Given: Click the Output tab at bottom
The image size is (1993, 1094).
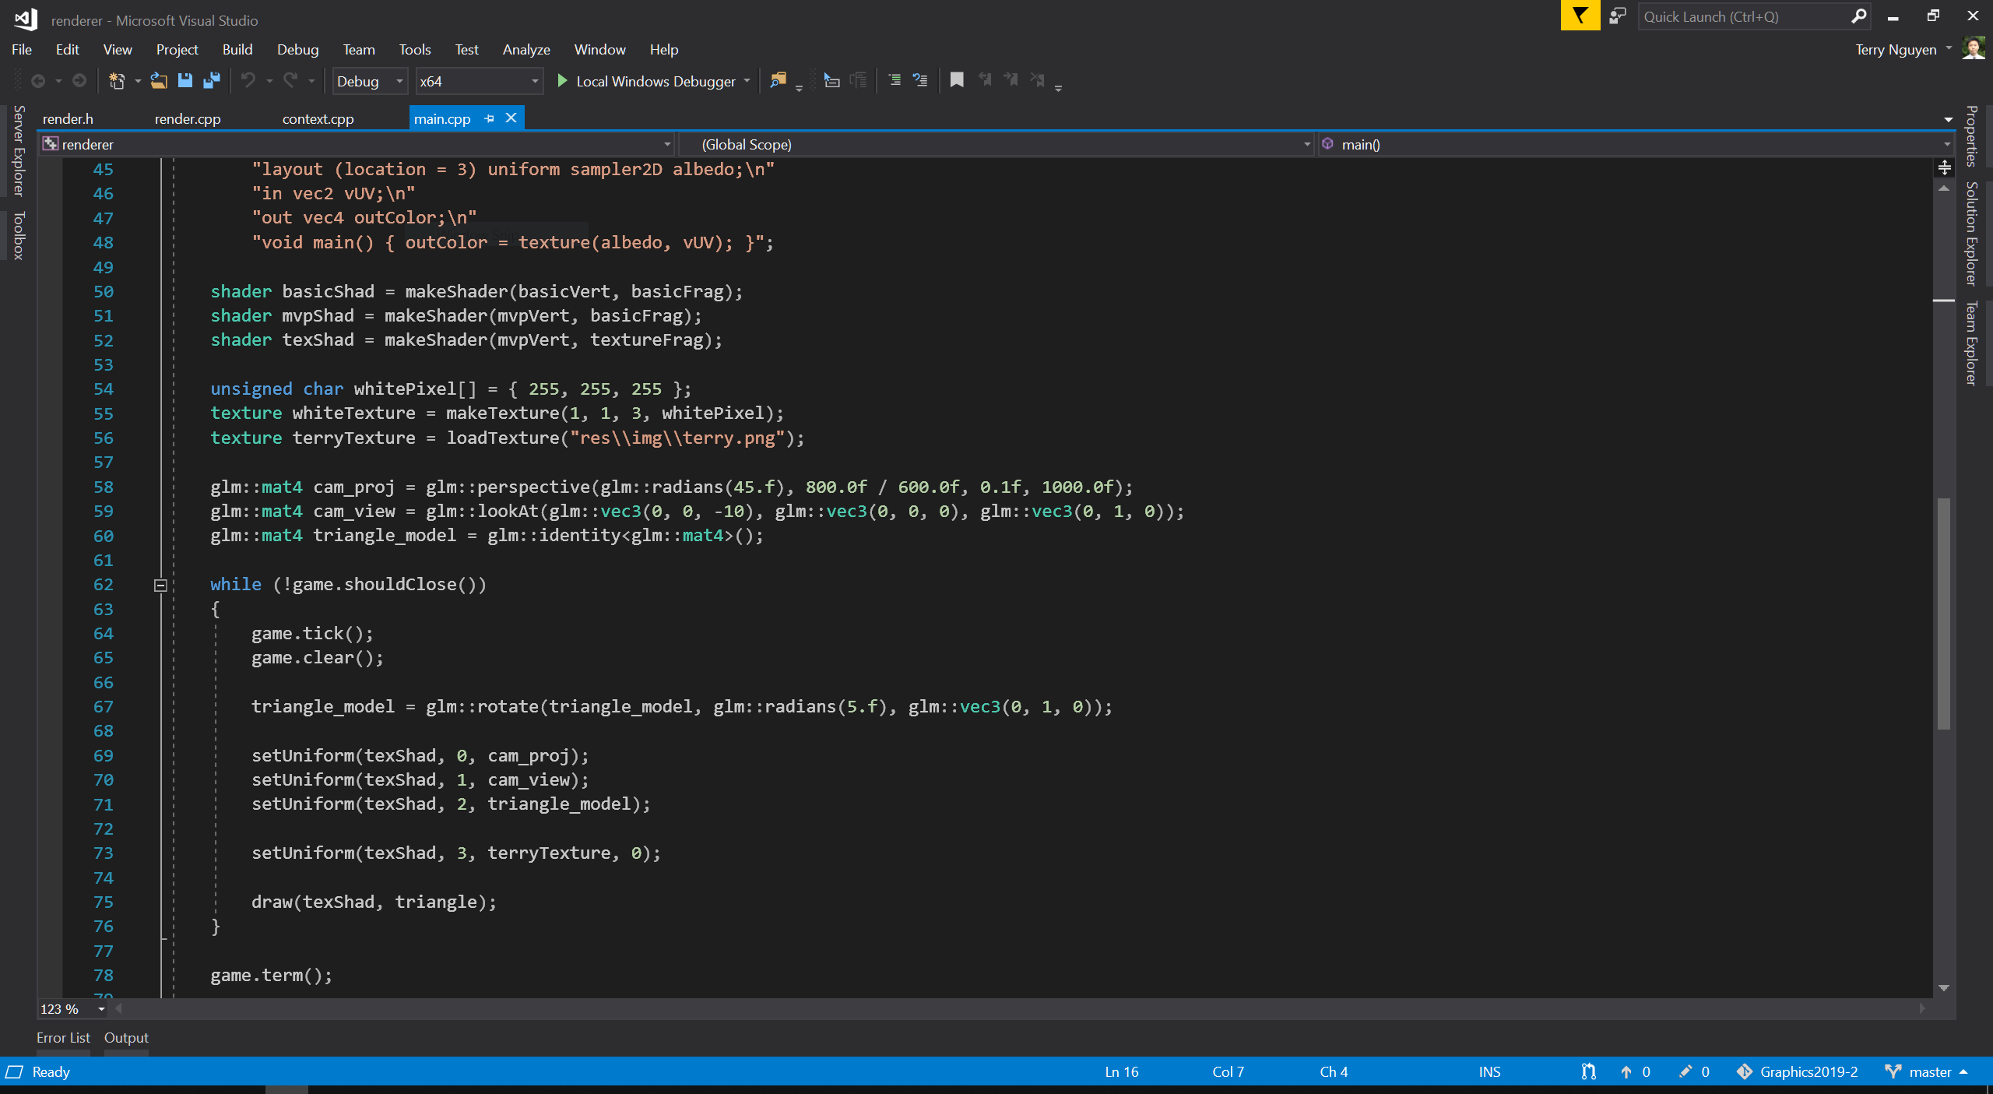Looking at the screenshot, I should pos(125,1036).
